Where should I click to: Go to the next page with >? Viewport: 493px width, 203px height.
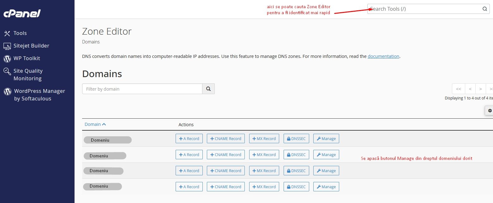(480, 89)
